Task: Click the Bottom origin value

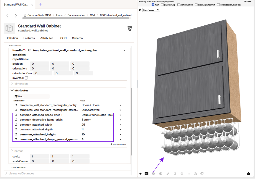Action: click(x=86, y=120)
